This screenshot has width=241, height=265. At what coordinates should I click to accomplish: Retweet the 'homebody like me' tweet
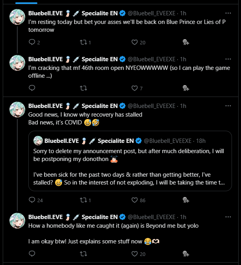point(83,254)
